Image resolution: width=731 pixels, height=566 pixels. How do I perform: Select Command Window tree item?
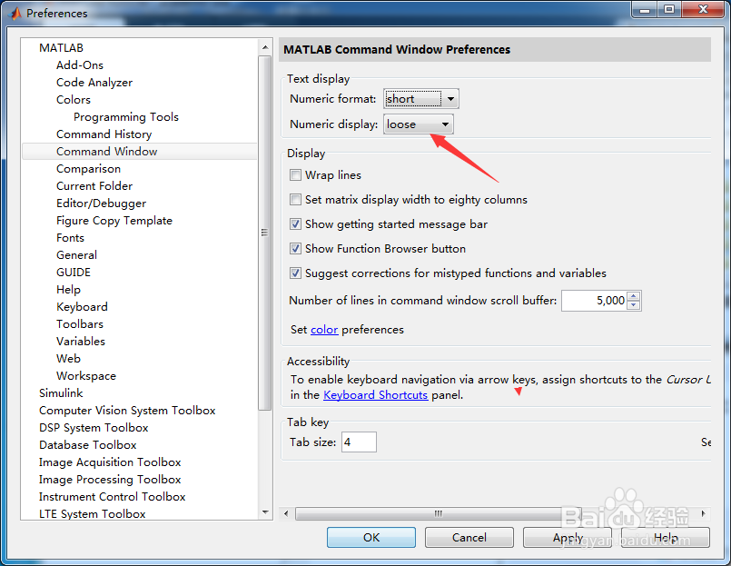click(x=140, y=152)
